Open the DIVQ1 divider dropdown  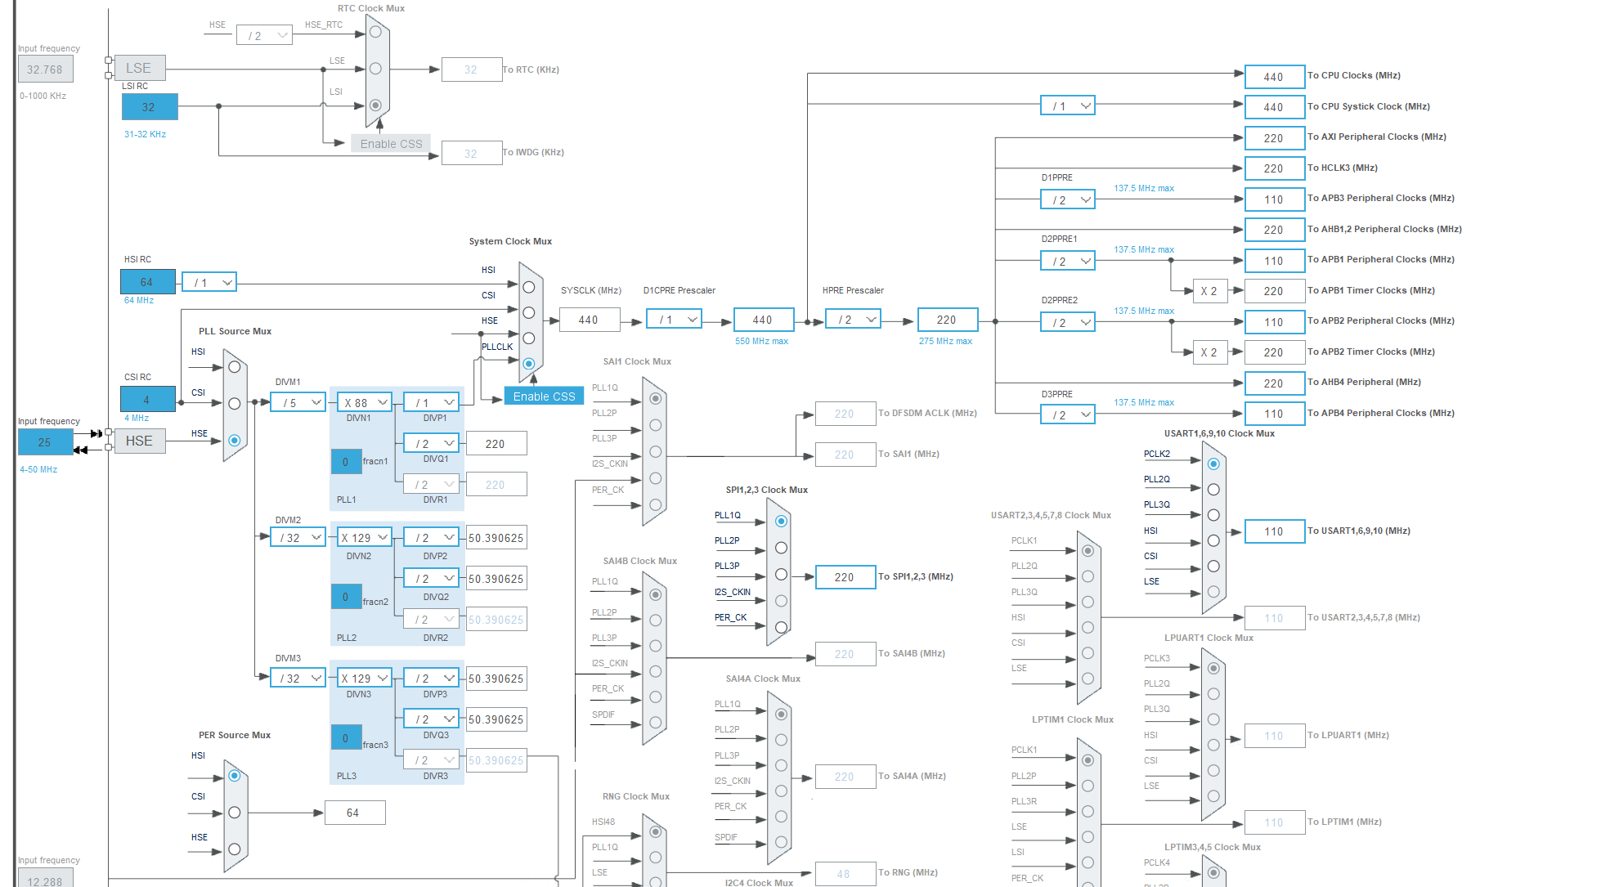pyautogui.click(x=431, y=443)
